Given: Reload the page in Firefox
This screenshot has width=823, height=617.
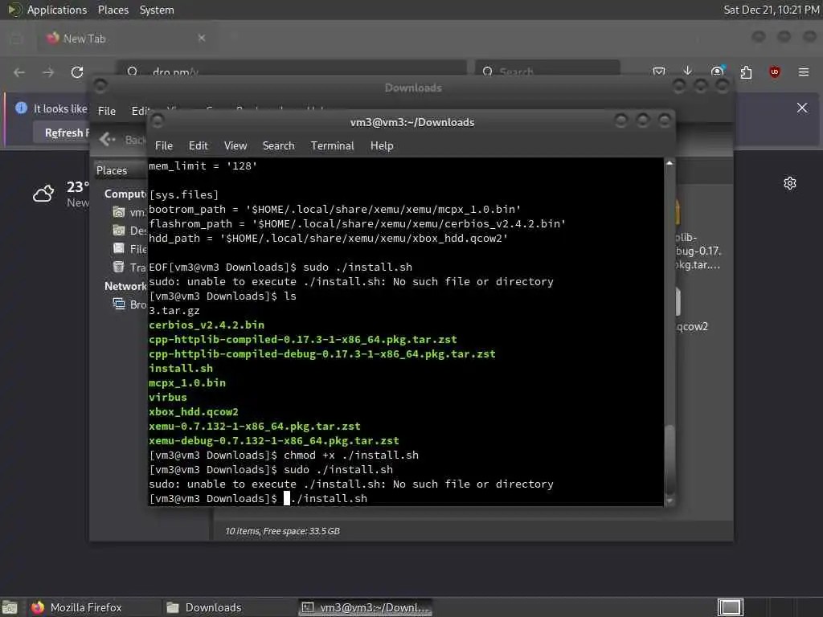Looking at the screenshot, I should (x=77, y=72).
